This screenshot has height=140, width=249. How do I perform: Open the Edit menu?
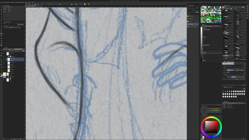point(4,2)
